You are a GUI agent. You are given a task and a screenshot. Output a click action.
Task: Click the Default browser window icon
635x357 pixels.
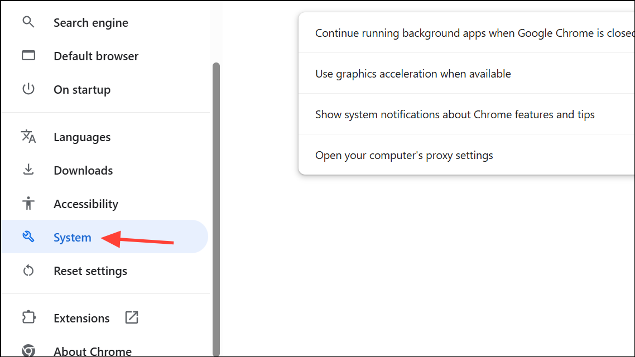pos(28,56)
